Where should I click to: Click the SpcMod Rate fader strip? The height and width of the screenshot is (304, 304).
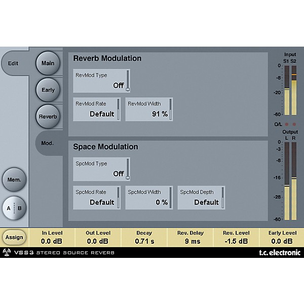(x=118, y=198)
